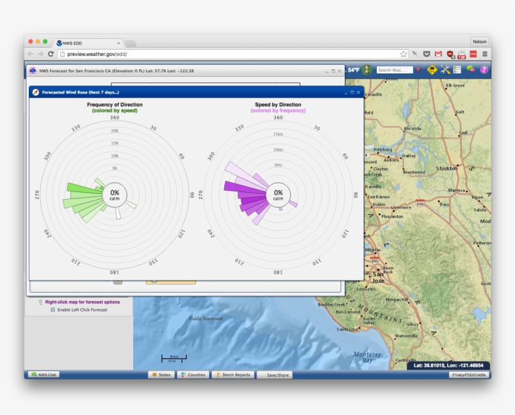Open the map legend list icon
This screenshot has height=415, width=515.
[x=457, y=70]
